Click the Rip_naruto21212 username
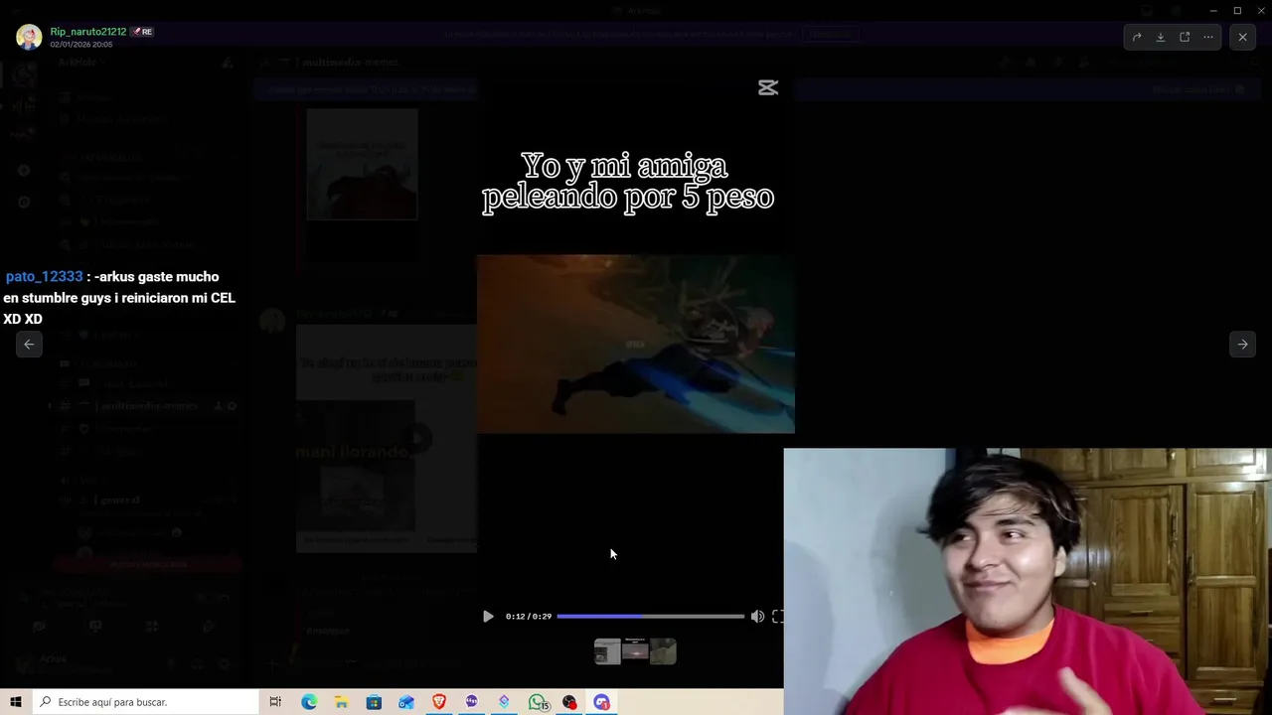Screen dimensions: 1272x715 pos(88,32)
